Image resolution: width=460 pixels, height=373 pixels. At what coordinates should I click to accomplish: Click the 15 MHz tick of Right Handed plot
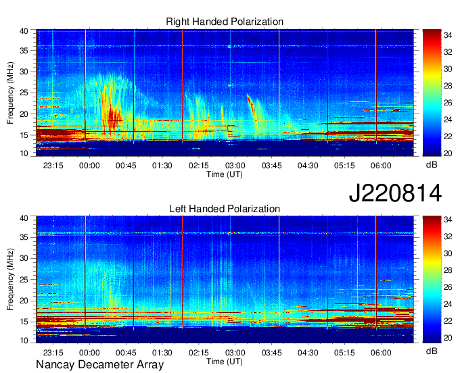(x=24, y=135)
